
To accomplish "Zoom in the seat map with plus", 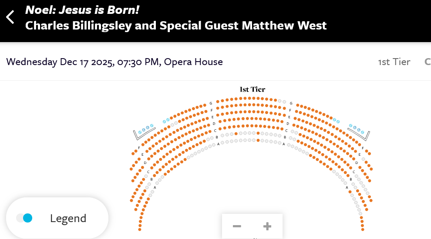I will pyautogui.click(x=267, y=226).
